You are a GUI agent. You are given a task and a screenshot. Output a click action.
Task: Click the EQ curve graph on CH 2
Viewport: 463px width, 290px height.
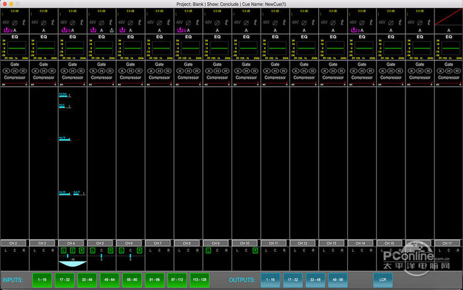(x=15, y=50)
